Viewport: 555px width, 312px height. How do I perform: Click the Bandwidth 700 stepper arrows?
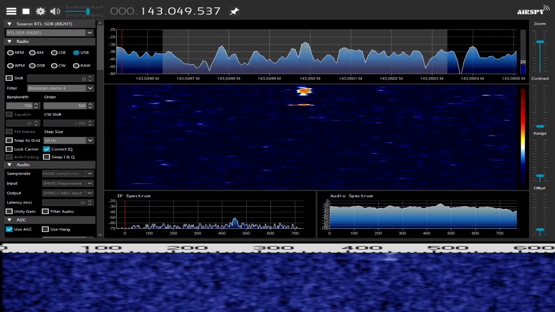(x=36, y=106)
